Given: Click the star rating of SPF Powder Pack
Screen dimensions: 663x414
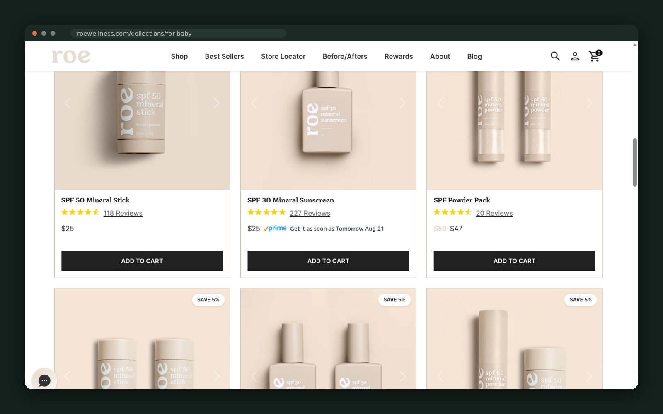Looking at the screenshot, I should pos(452,212).
